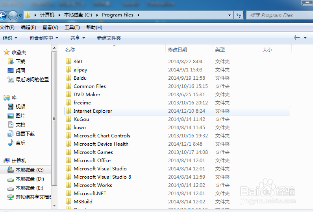This screenshot has height=212, width=313.
Task: Select the Internet Explorer folder icon
Action: pyautogui.click(x=69, y=111)
